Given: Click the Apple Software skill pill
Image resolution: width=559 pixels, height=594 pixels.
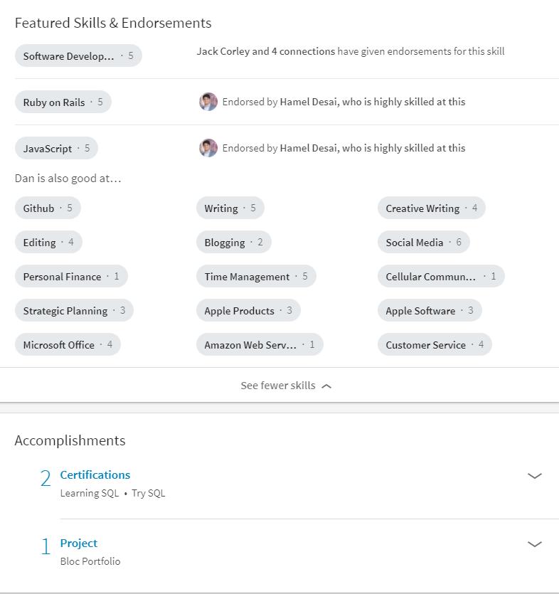Looking at the screenshot, I should (429, 311).
